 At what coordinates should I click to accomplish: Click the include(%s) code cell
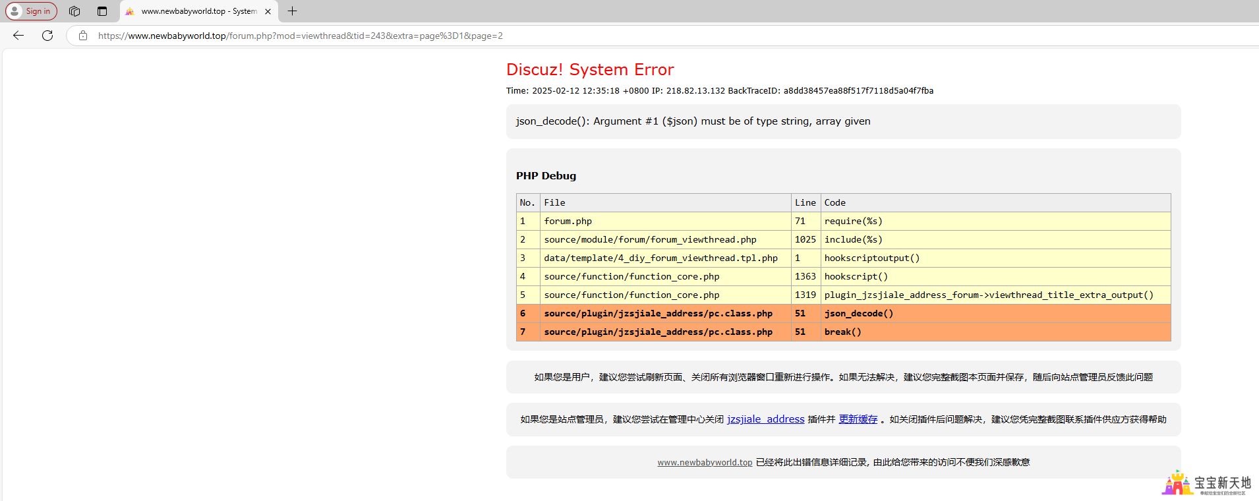tap(996, 239)
